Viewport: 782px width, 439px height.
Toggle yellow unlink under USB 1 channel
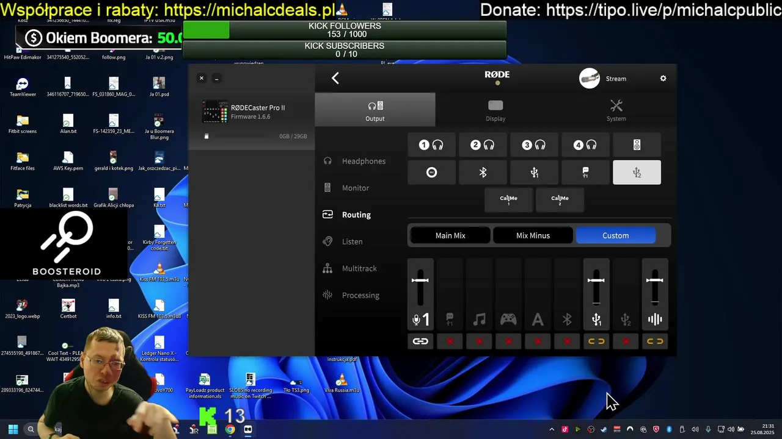coord(596,341)
